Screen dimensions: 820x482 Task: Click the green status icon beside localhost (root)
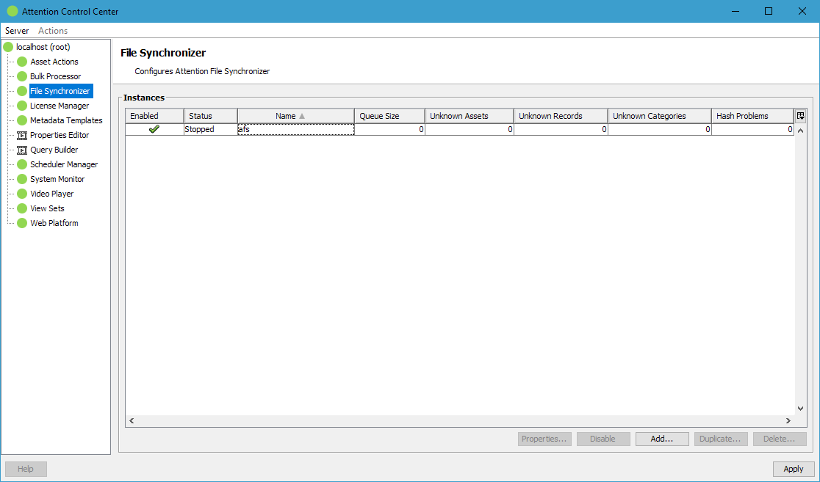(8, 47)
